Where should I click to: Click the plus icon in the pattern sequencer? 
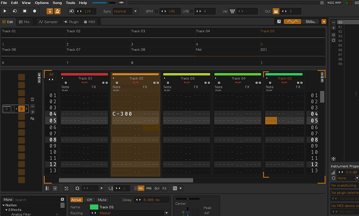coord(32,112)
